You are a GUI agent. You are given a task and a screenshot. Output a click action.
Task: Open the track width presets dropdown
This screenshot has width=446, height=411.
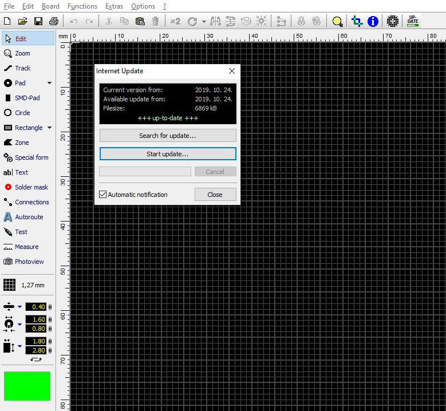[x=19, y=307]
